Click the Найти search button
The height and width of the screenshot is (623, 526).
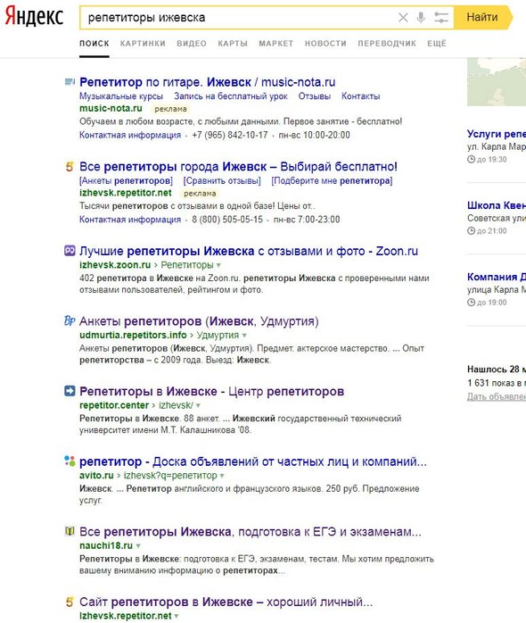pos(482,18)
